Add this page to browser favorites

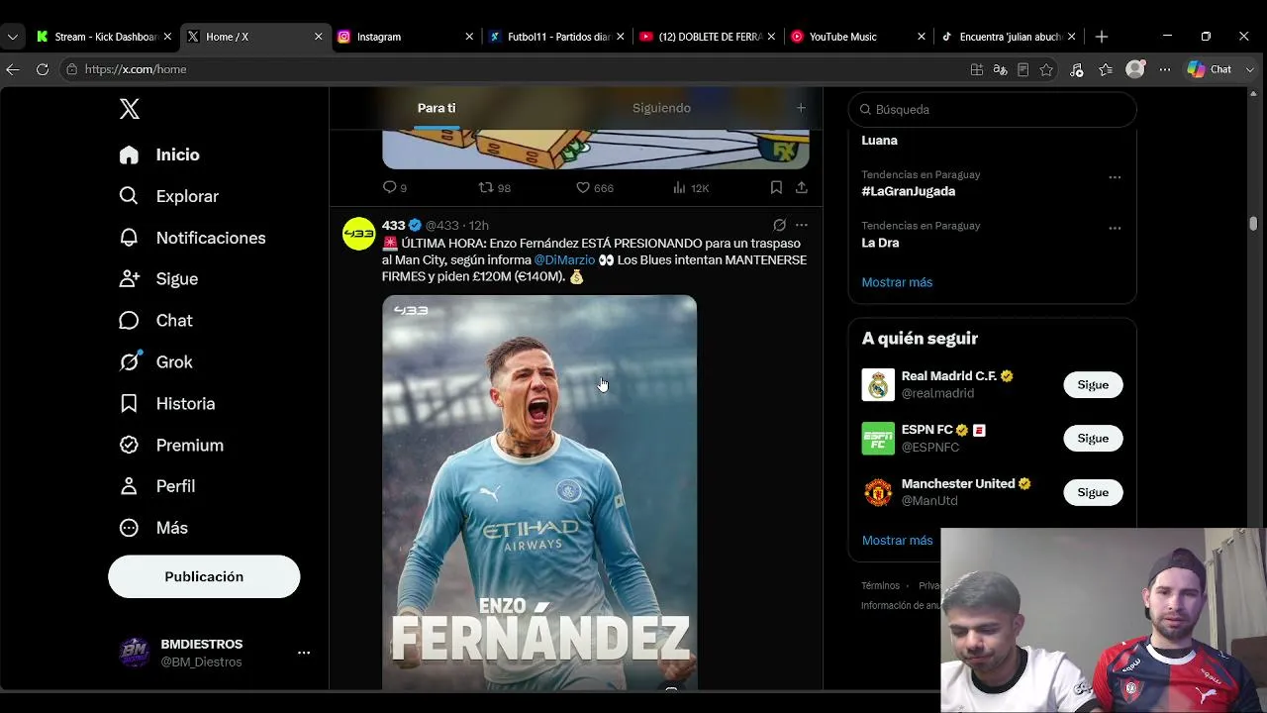[x=1046, y=69]
